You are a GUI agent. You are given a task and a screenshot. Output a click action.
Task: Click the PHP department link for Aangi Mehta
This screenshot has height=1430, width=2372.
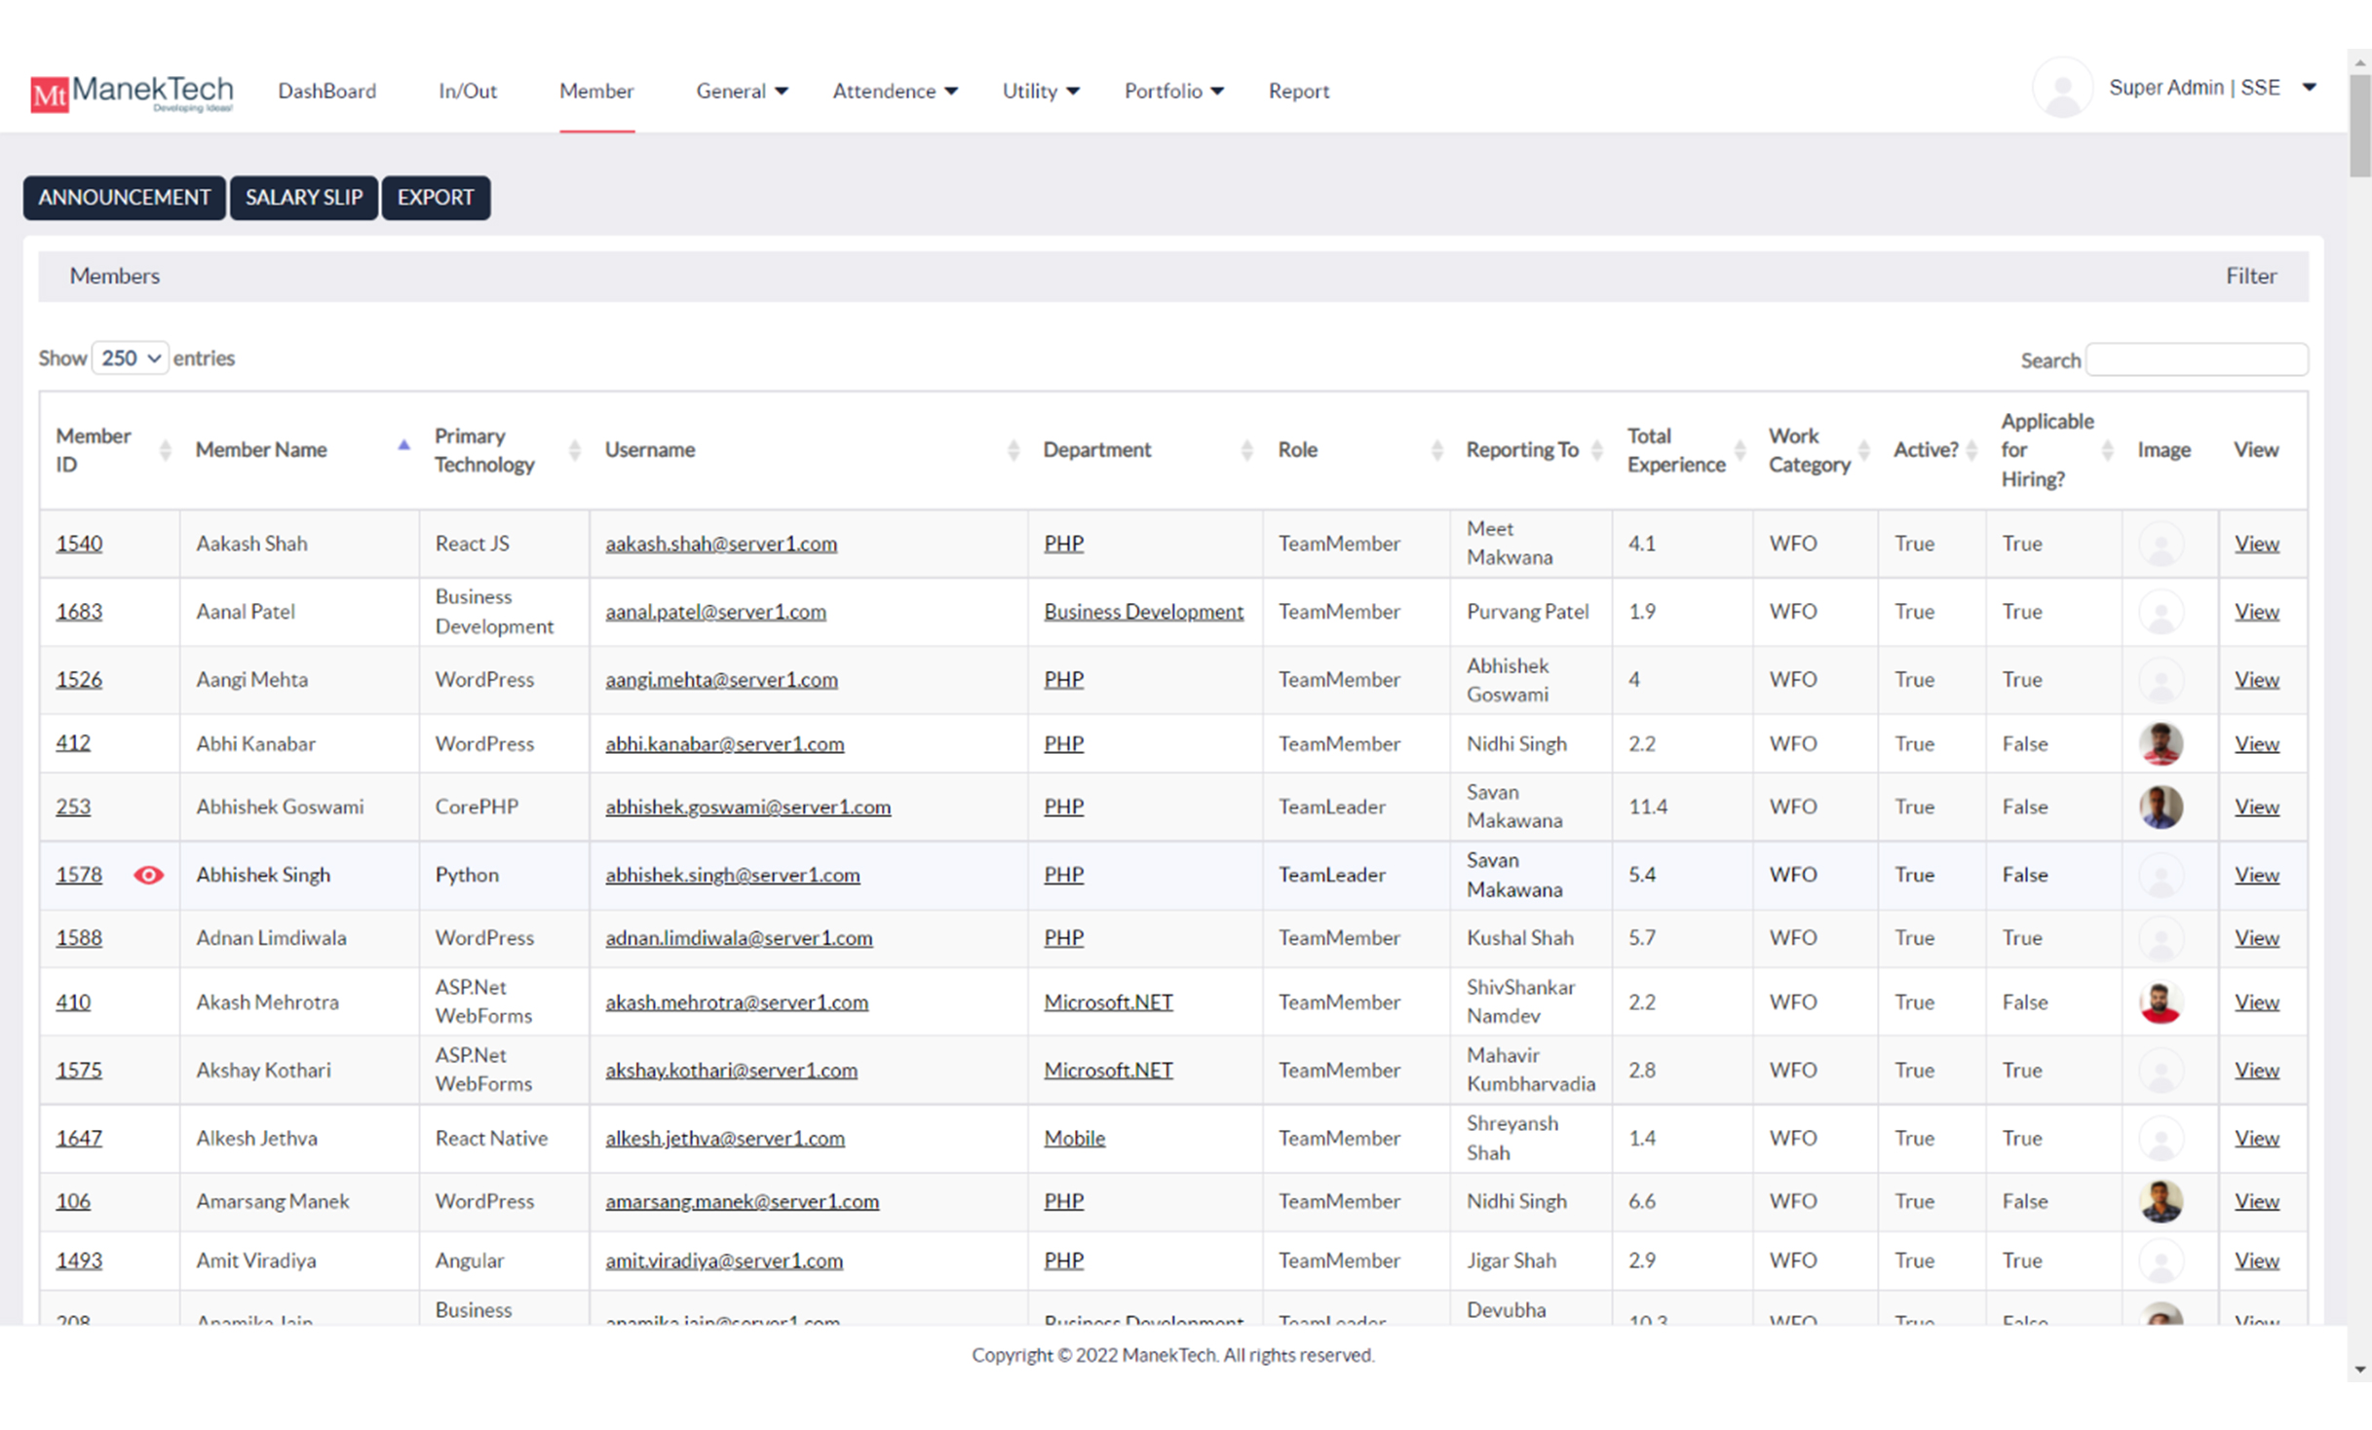pos(1063,680)
